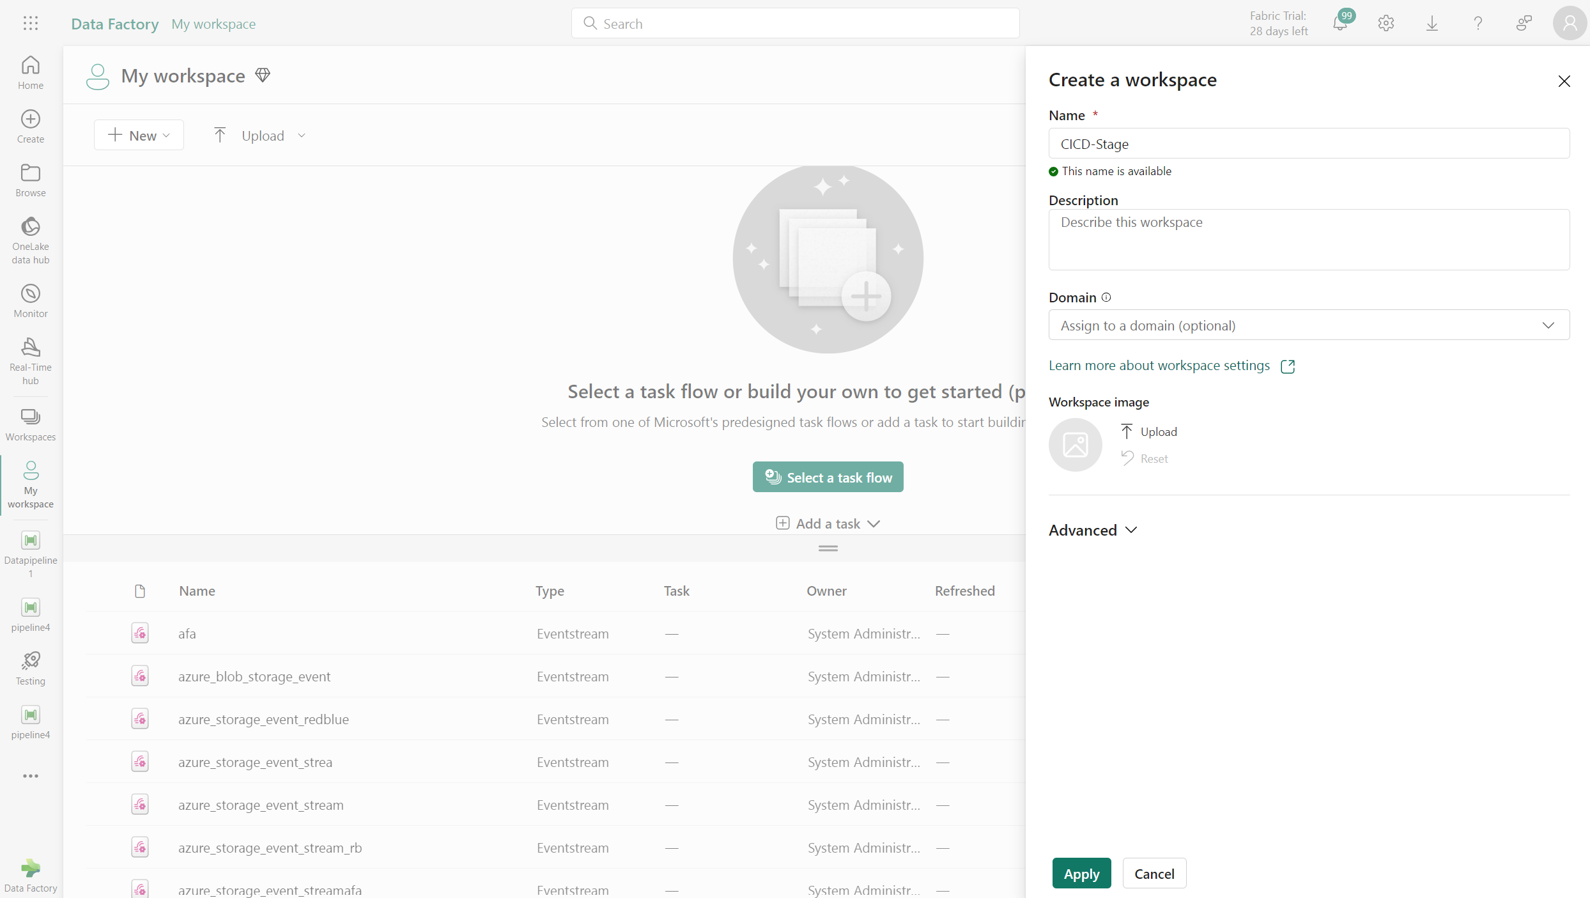Open the user account avatar
1590x898 pixels.
(1570, 24)
